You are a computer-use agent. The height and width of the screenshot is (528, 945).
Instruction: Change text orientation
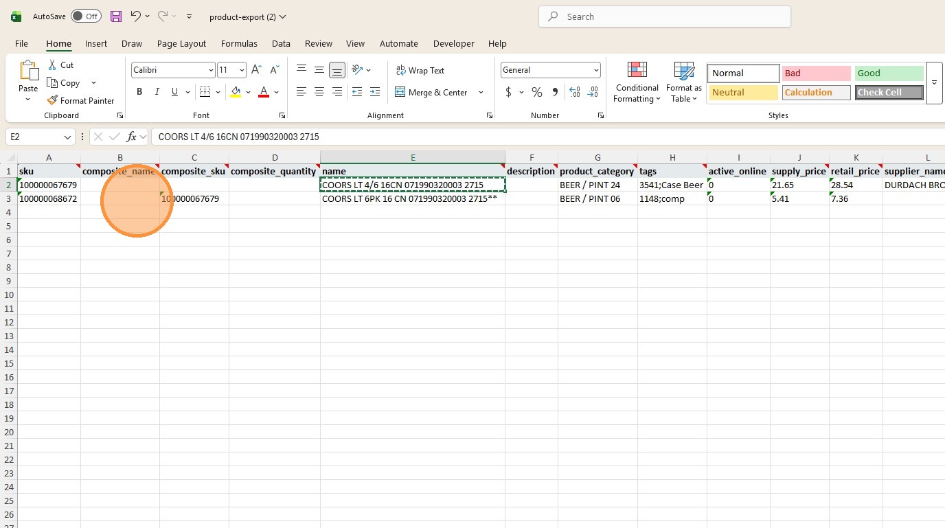357,69
